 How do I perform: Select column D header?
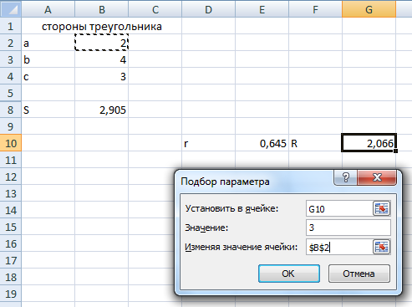(x=208, y=9)
